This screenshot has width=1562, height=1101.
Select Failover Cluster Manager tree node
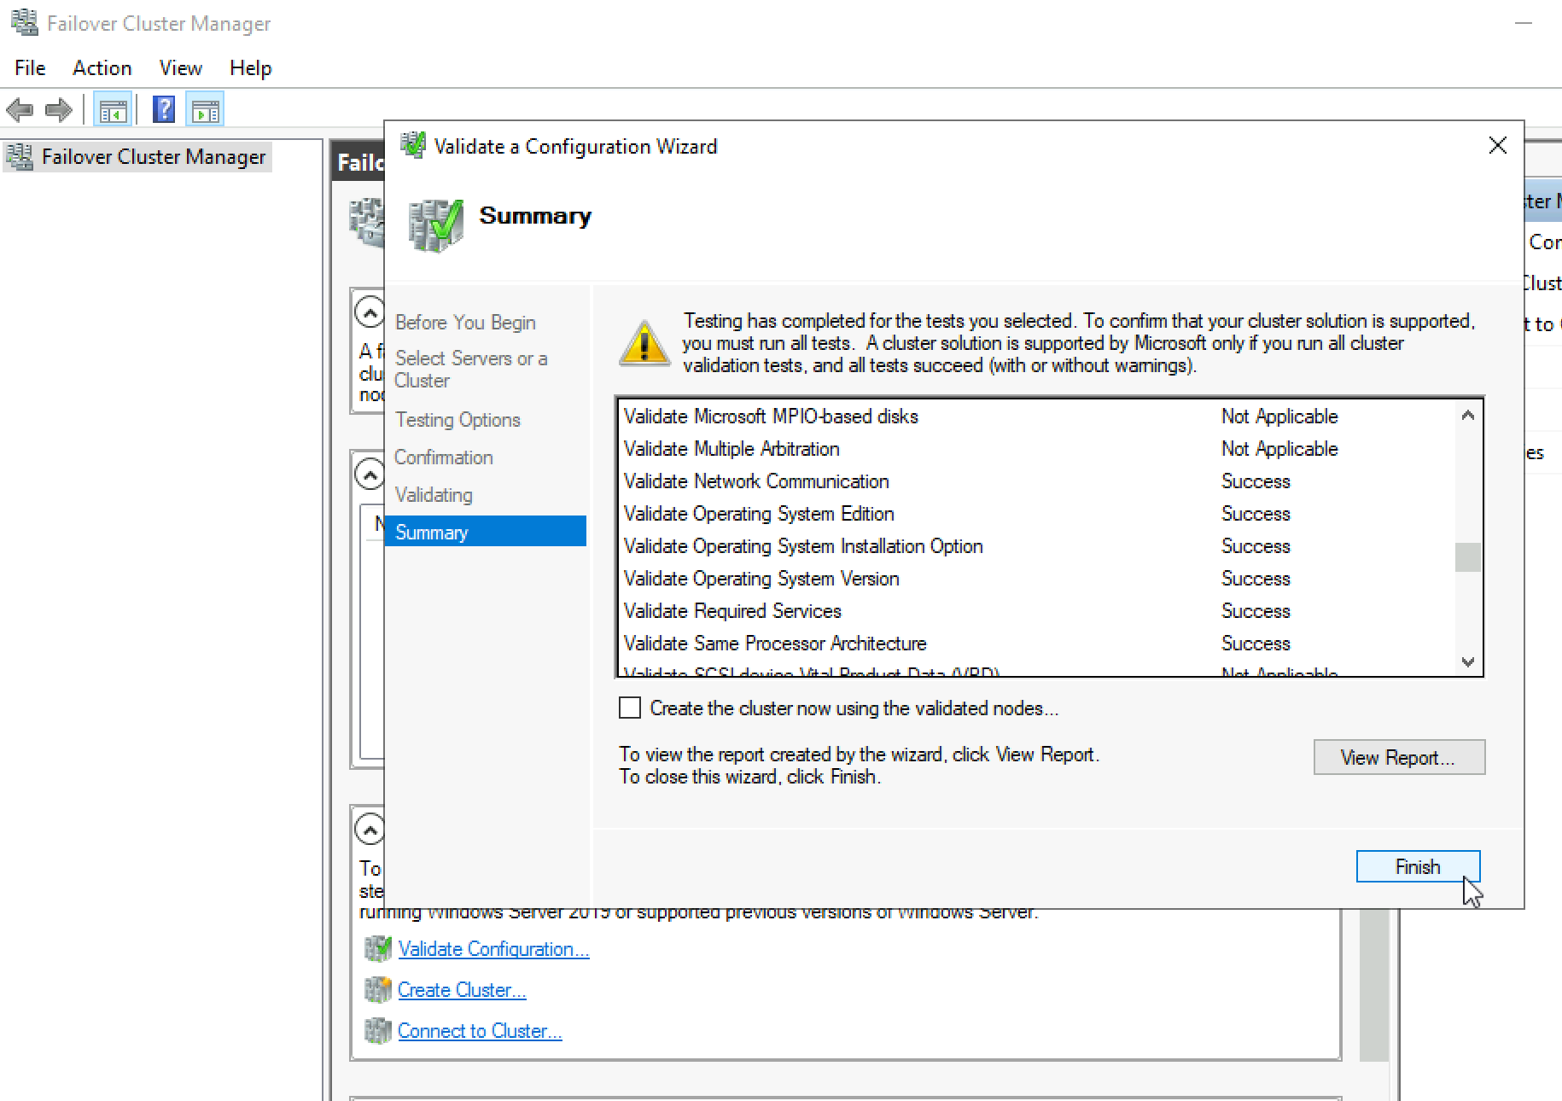[138, 157]
